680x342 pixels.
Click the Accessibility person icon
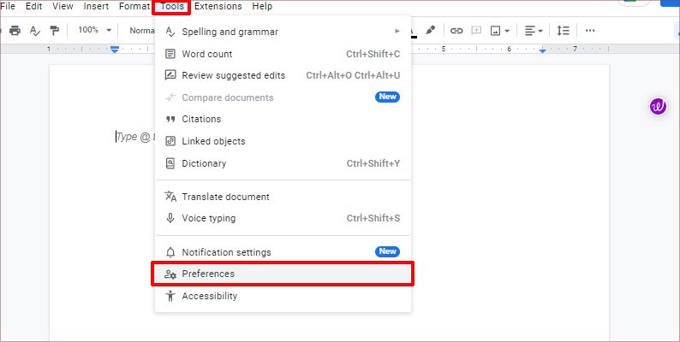pyautogui.click(x=170, y=296)
